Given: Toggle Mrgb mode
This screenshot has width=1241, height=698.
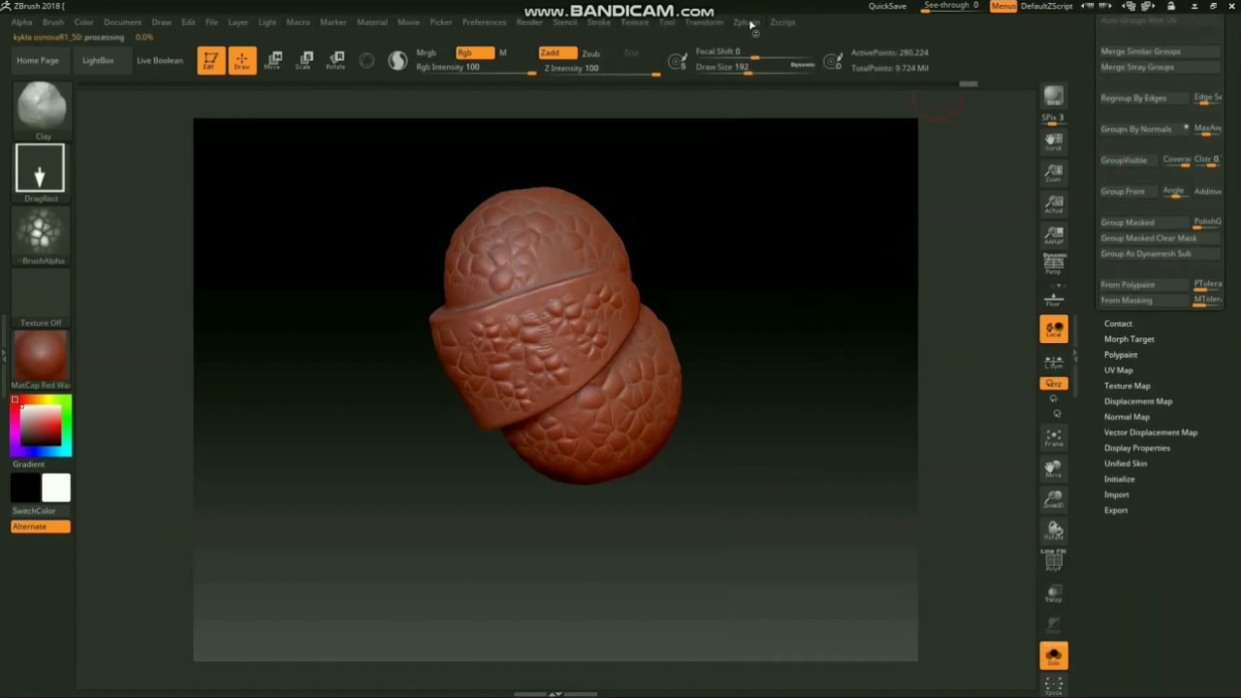Looking at the screenshot, I should pos(426,53).
